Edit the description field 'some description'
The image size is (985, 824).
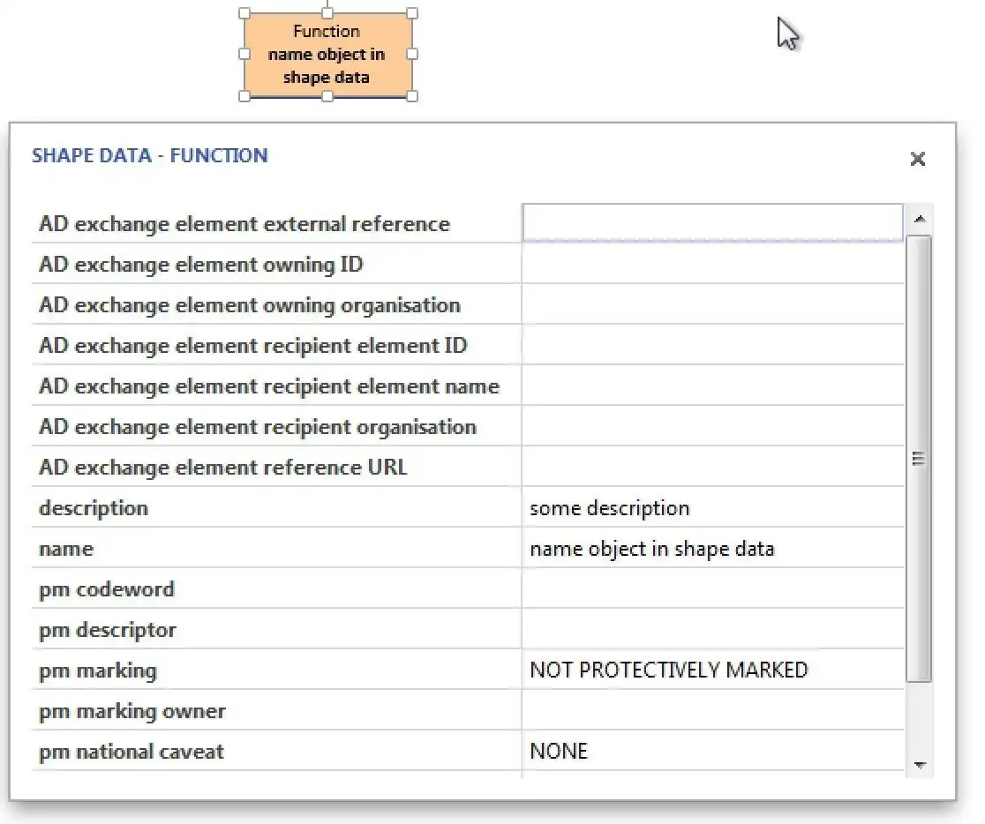[712, 508]
